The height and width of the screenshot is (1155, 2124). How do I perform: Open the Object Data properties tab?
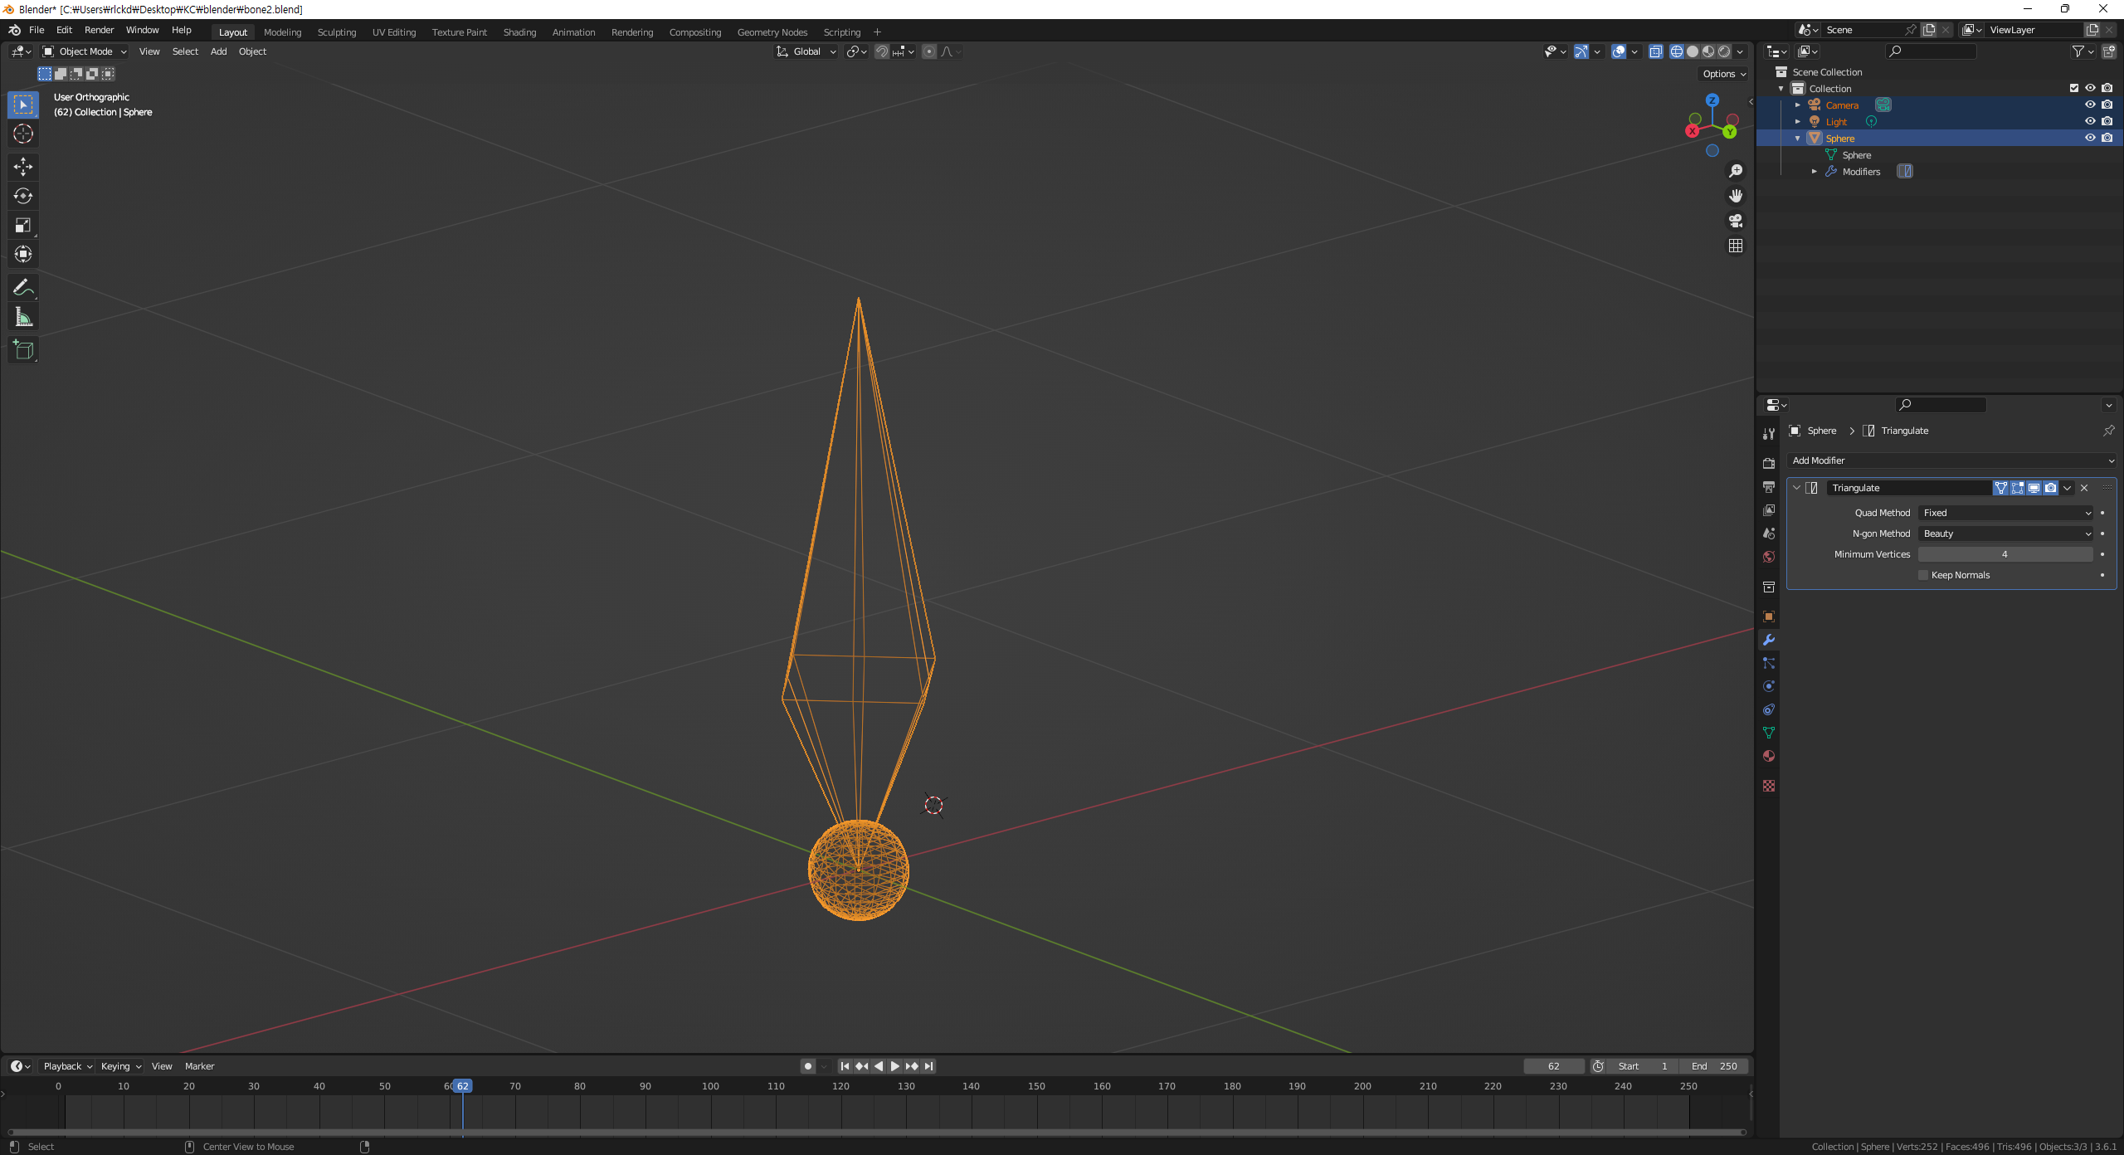tap(1768, 733)
